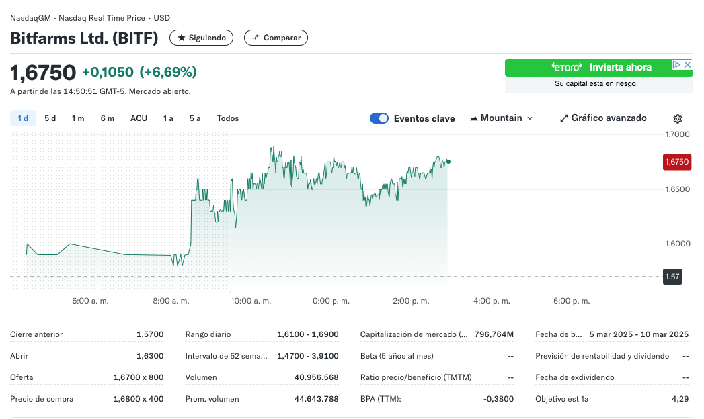The width and height of the screenshot is (704, 419).
Task: Click the Su capital esta en riesgo disclaimer
Action: pyautogui.click(x=596, y=83)
